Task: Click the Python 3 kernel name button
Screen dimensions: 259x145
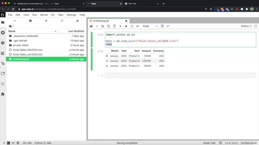Action: tap(246, 26)
